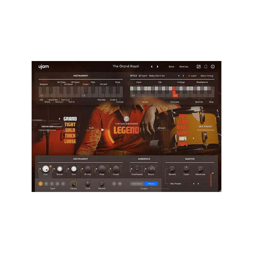
Task: Select the Kick drum channel icon
Action: 46,169
